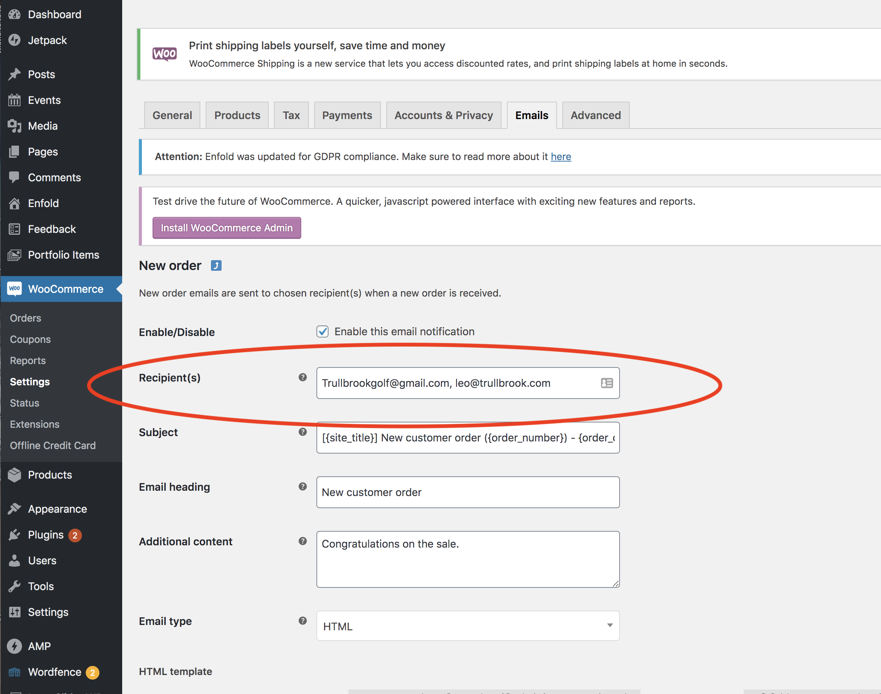881x694 pixels.
Task: Open Reports submenu item
Action: point(28,360)
